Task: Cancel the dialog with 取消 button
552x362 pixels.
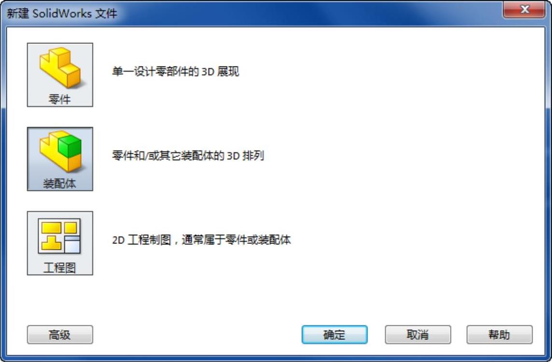Action: pos(418,335)
